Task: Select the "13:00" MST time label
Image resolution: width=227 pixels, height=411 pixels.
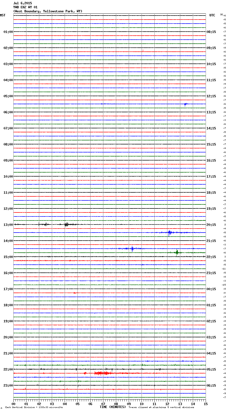Action: (8, 225)
